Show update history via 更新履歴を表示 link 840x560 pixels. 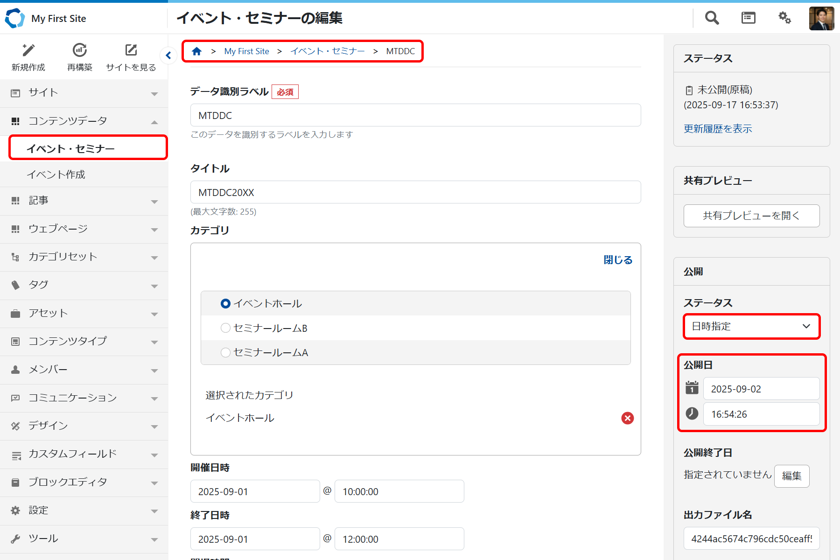click(x=718, y=129)
